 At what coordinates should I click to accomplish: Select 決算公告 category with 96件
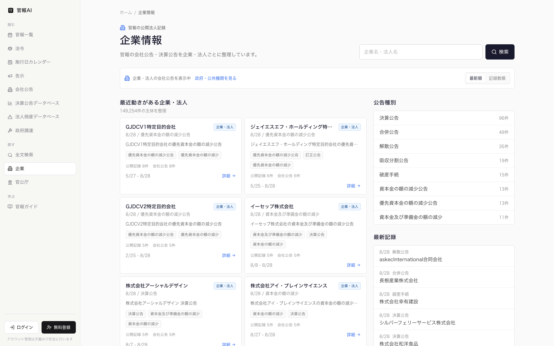point(444,118)
